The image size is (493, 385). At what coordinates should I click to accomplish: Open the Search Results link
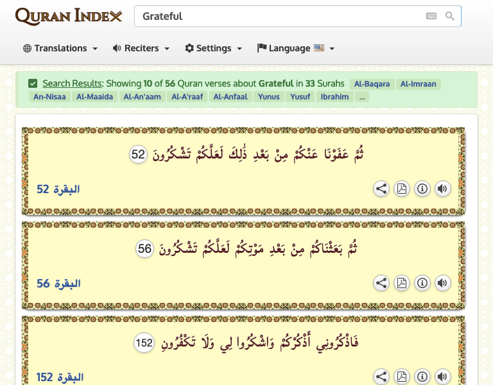pos(73,83)
